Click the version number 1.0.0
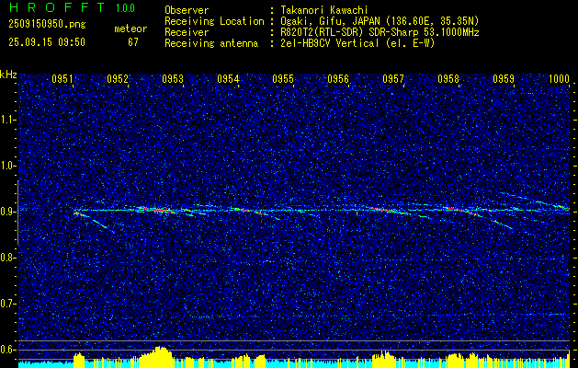This screenshot has width=578, height=368. pyautogui.click(x=125, y=7)
